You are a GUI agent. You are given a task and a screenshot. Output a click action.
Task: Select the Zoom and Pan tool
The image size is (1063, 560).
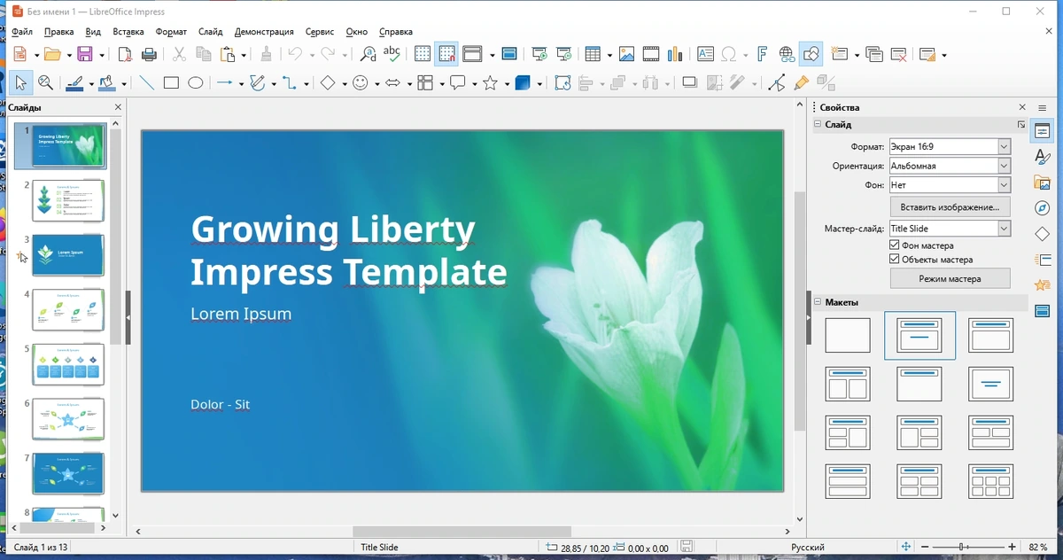coord(45,83)
